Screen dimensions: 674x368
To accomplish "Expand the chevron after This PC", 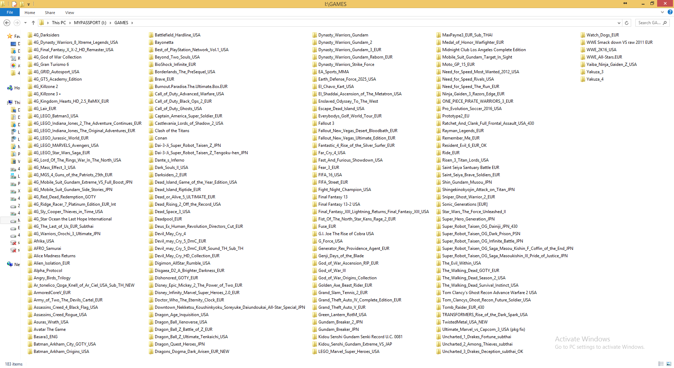I will [70, 23].
